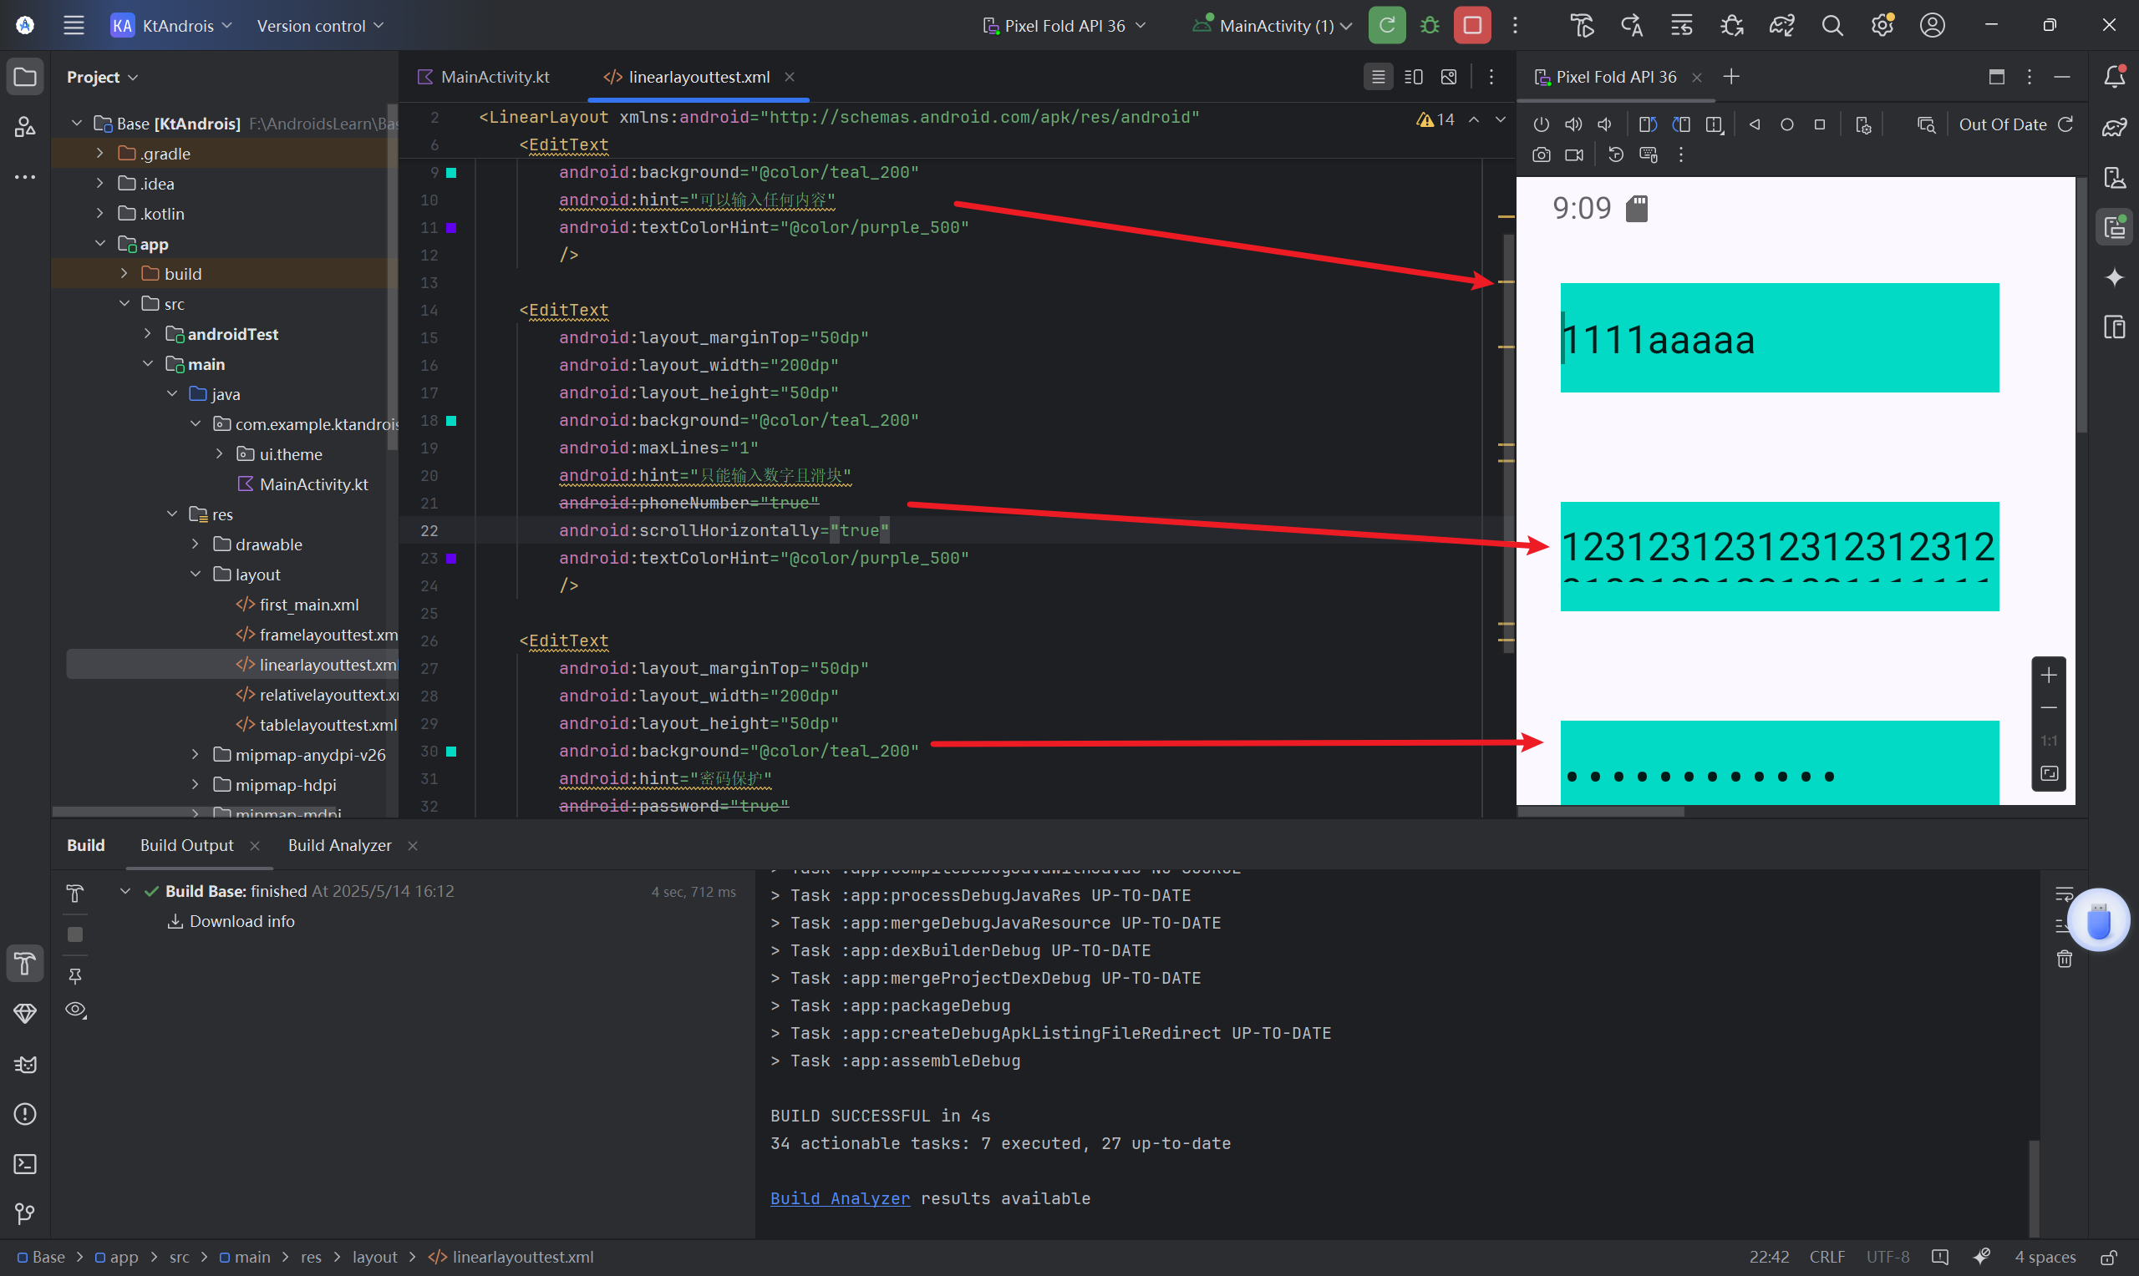Open the Git version control tool window
The width and height of the screenshot is (2139, 1276).
click(25, 1213)
